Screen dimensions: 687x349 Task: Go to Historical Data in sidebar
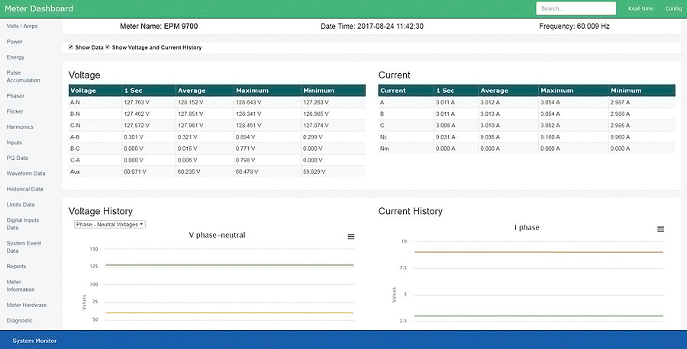click(24, 190)
